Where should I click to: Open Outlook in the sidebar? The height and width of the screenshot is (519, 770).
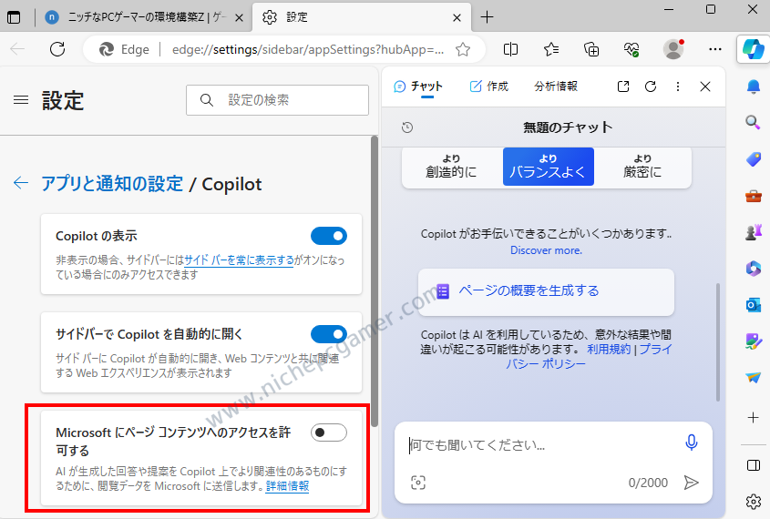pos(753,305)
